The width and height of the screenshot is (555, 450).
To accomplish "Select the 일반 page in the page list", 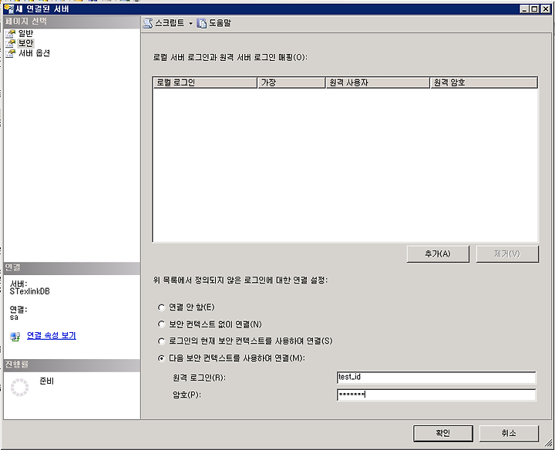I will (26, 33).
